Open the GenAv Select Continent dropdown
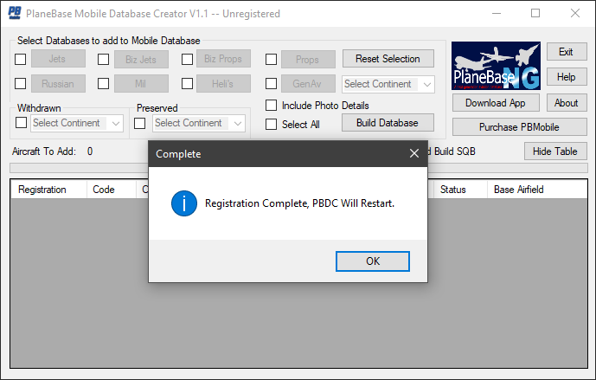The width and height of the screenshot is (596, 380). (388, 84)
